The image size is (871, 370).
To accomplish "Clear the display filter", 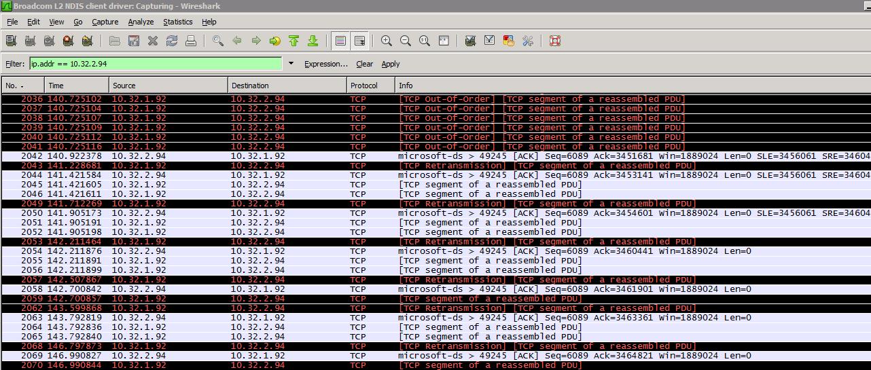I will click(364, 64).
